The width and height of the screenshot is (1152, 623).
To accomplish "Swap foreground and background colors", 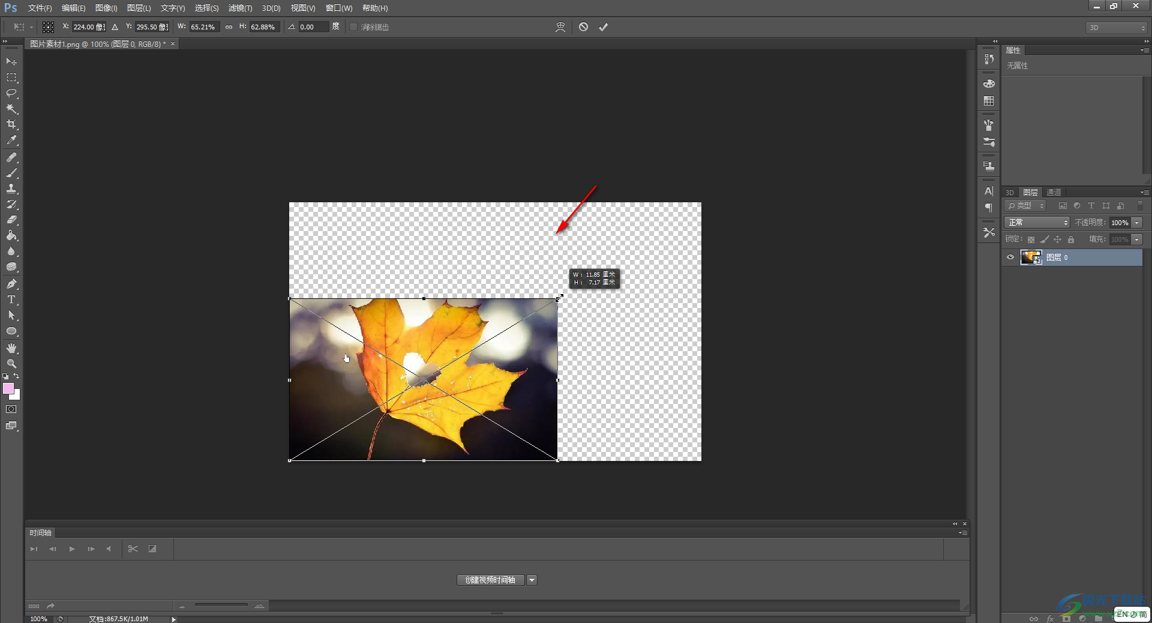I will pos(16,376).
